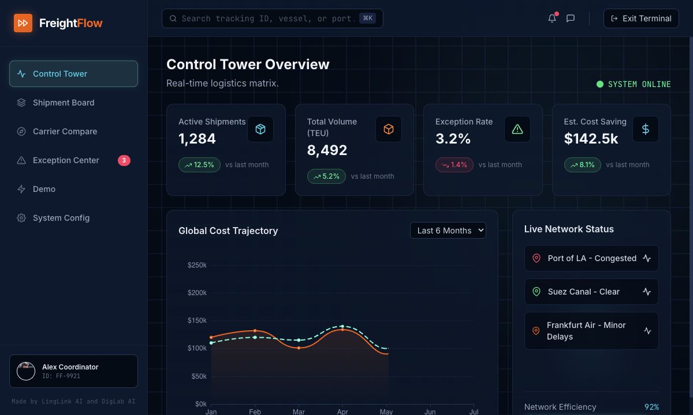Click the 1,284 active shipments value
The height and width of the screenshot is (415, 693).
tap(197, 139)
